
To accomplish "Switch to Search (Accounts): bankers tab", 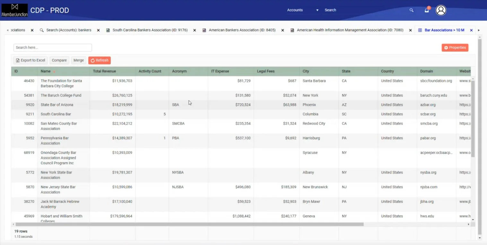I will click(x=69, y=30).
